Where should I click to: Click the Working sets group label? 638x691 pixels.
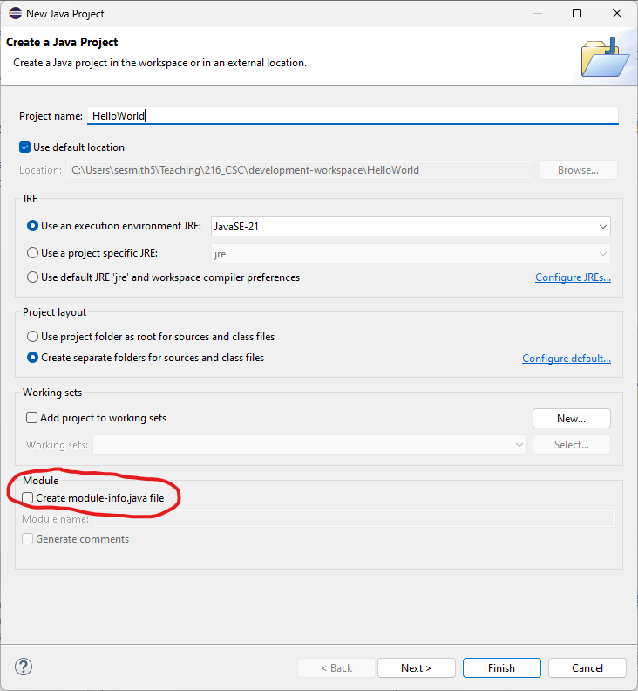52,393
